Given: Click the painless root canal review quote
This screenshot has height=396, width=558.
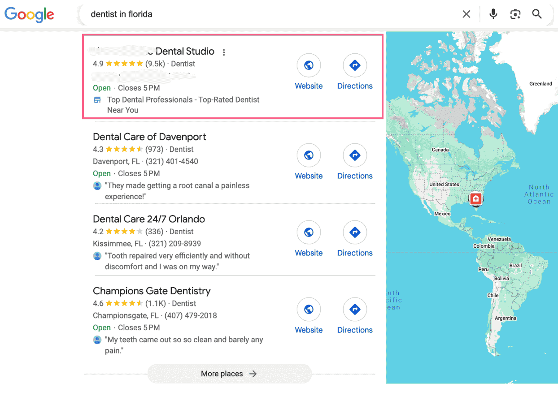Looking at the screenshot, I should [x=177, y=191].
